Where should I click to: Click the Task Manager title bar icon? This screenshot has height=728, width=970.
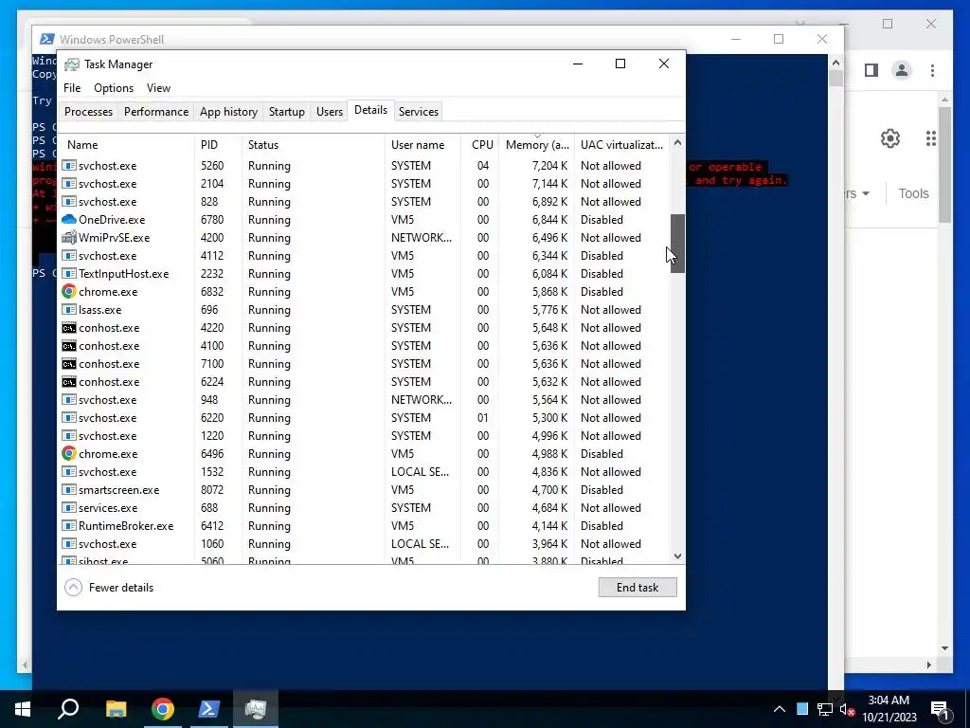tap(72, 64)
